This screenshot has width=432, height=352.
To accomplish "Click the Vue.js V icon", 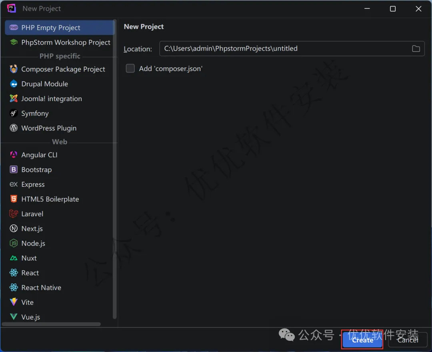I will 14,317.
